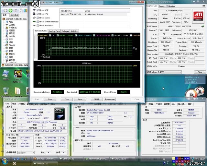
Task: Click the GPU-Z BIOS save chip icon
Action: [203, 26]
